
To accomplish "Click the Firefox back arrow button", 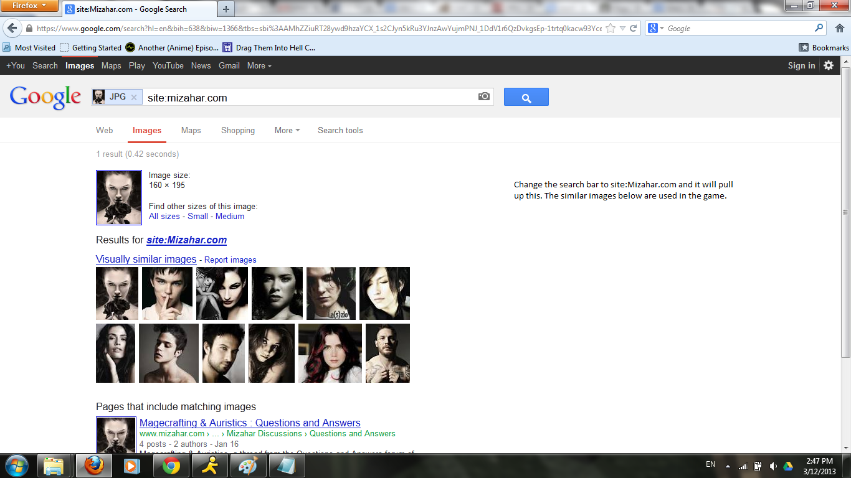I will [12, 28].
